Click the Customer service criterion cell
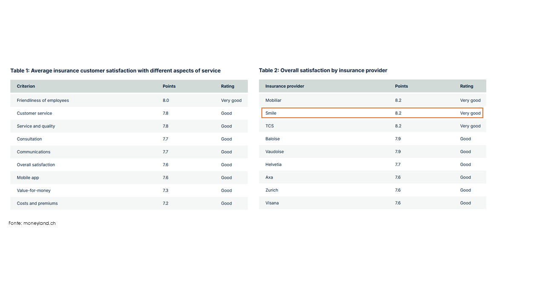Viewport: 545px width, 306px height. (34, 113)
